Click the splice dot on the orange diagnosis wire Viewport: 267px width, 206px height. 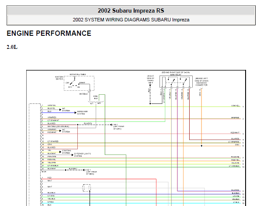pos(201,146)
